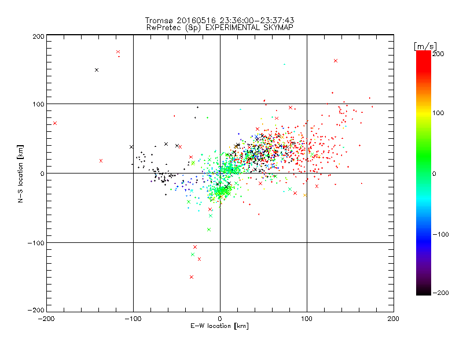Viewport: 463px width, 347px height.
Task: Click the color bar tick label "100"
Action: click(x=438, y=113)
